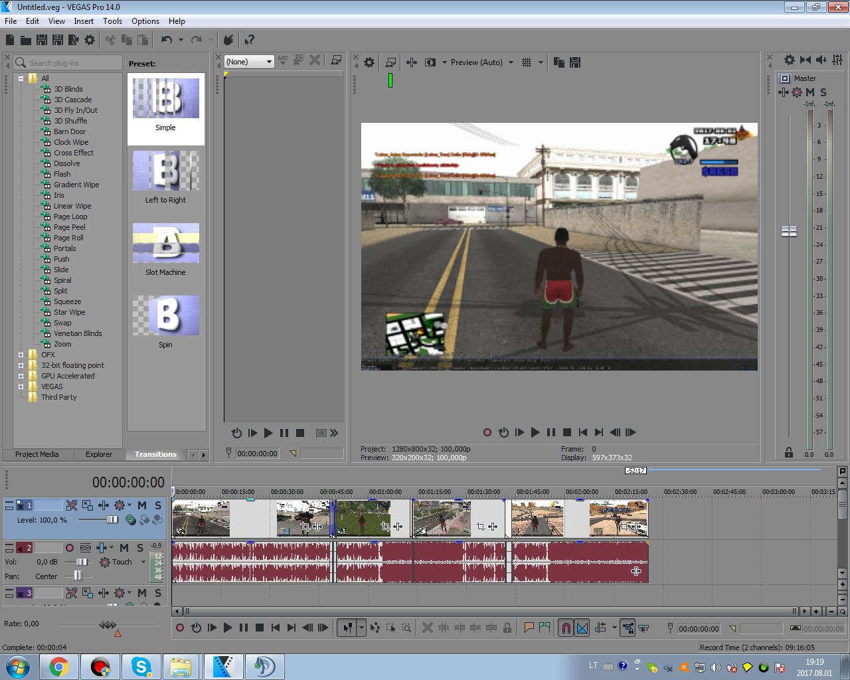The width and height of the screenshot is (850, 680).
Task: Click Record button in timeline transport
Action: click(180, 628)
